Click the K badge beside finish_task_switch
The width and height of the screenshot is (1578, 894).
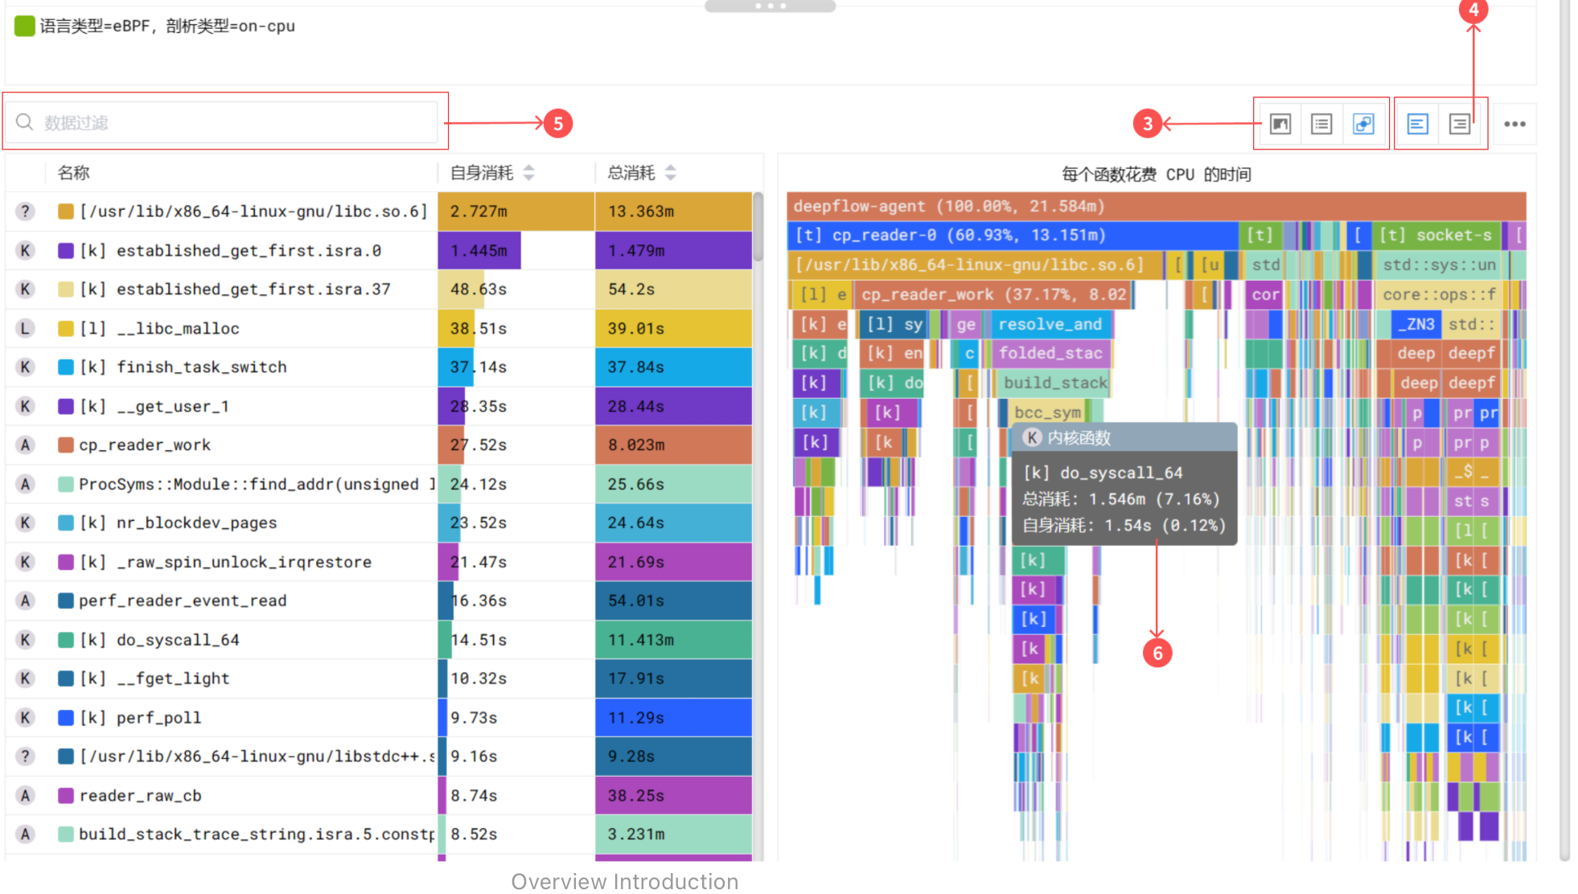pos(26,367)
